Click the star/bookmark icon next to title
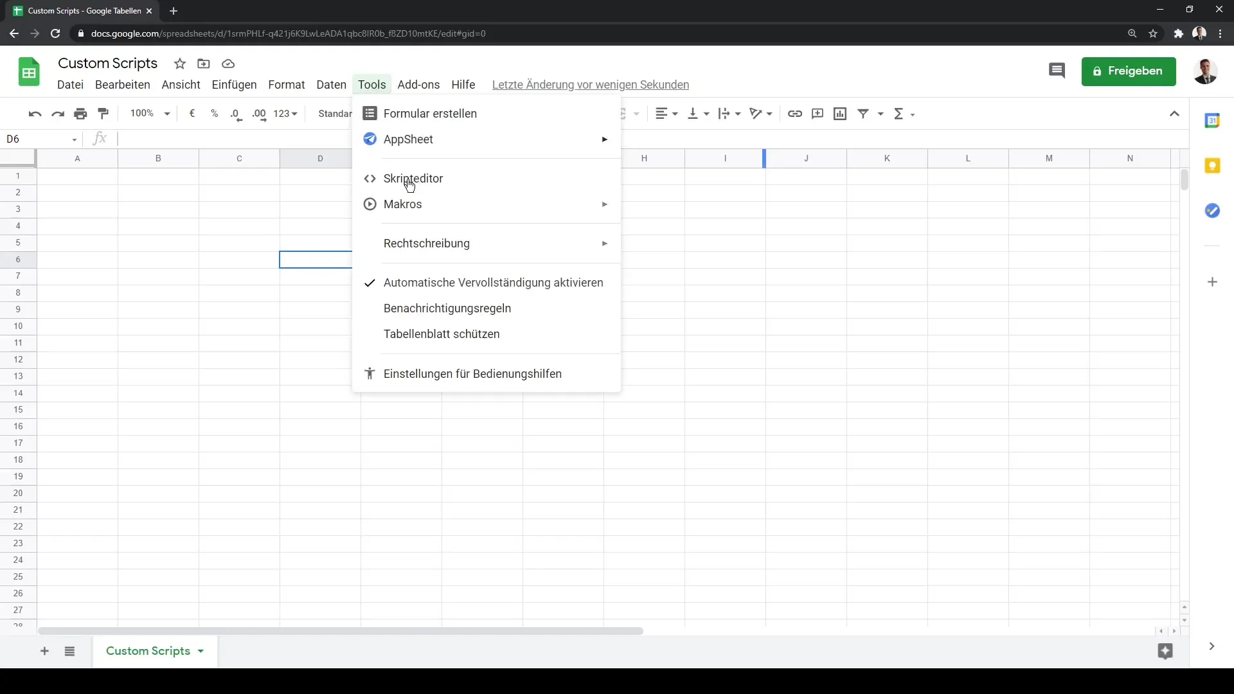This screenshot has width=1234, height=694. [x=181, y=64]
